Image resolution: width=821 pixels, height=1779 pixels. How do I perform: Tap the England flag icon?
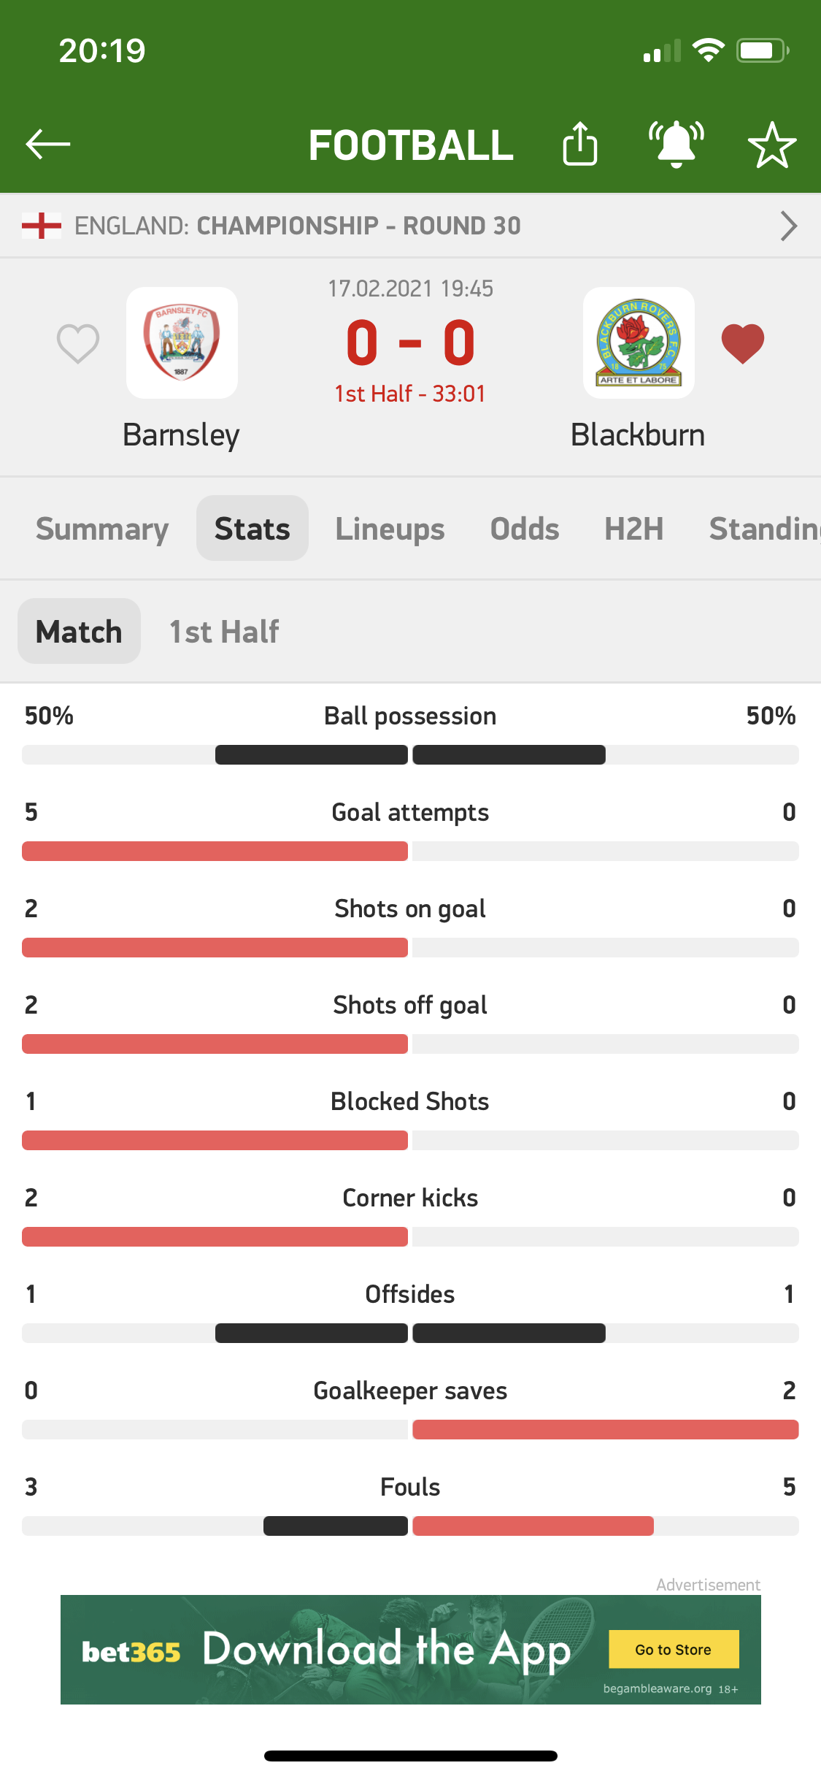42,226
